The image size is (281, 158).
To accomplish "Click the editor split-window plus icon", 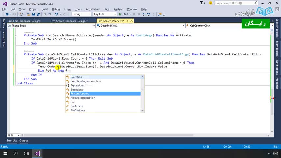I will [272, 30].
